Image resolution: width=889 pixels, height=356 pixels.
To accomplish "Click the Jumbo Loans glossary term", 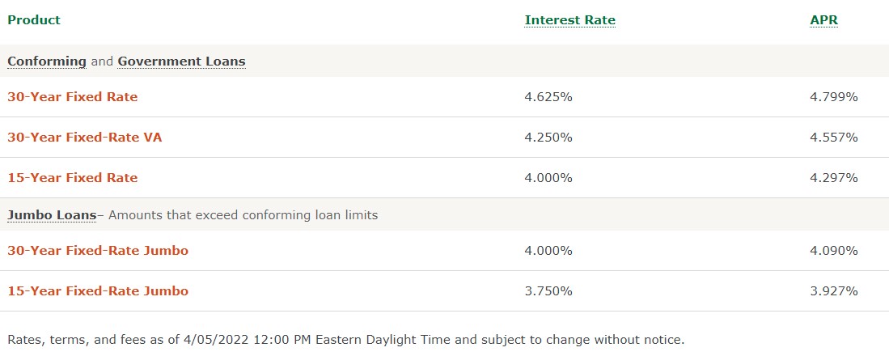I will pos(52,215).
